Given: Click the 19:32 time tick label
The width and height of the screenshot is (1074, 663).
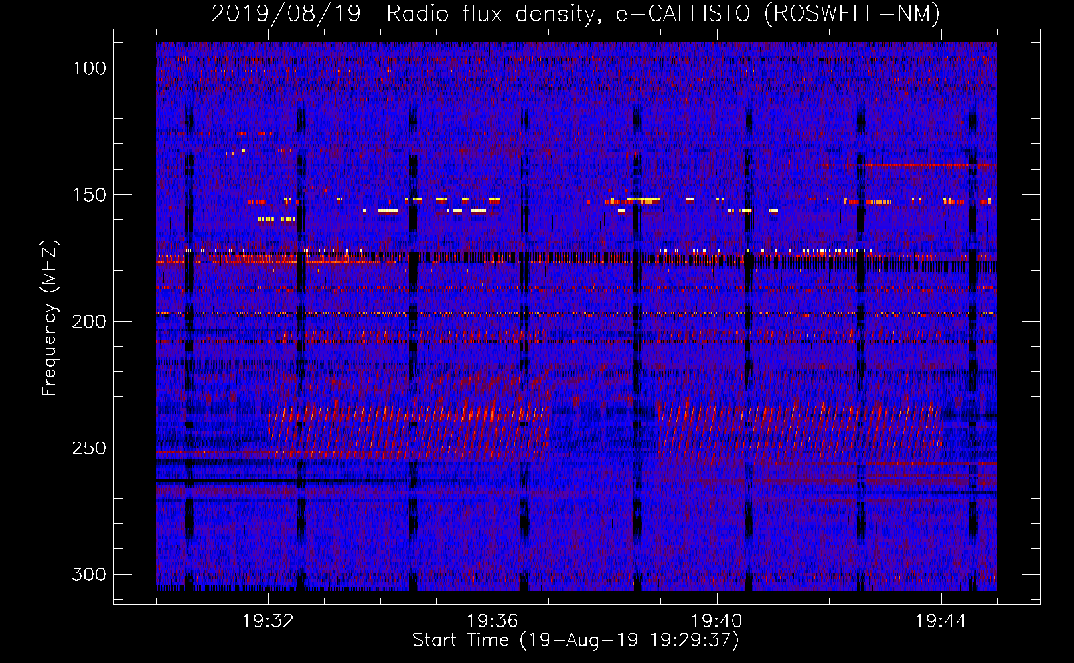Looking at the screenshot, I should click(x=268, y=621).
